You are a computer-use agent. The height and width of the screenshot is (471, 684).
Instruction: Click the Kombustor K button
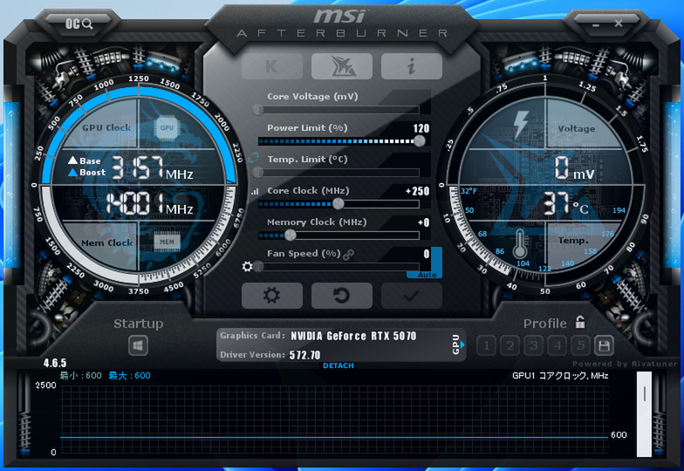click(x=272, y=66)
